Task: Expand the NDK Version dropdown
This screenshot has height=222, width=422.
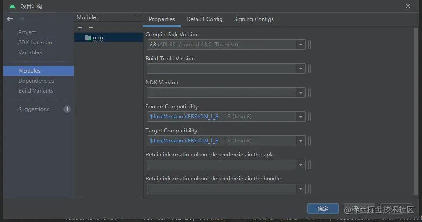Action: (x=301, y=93)
